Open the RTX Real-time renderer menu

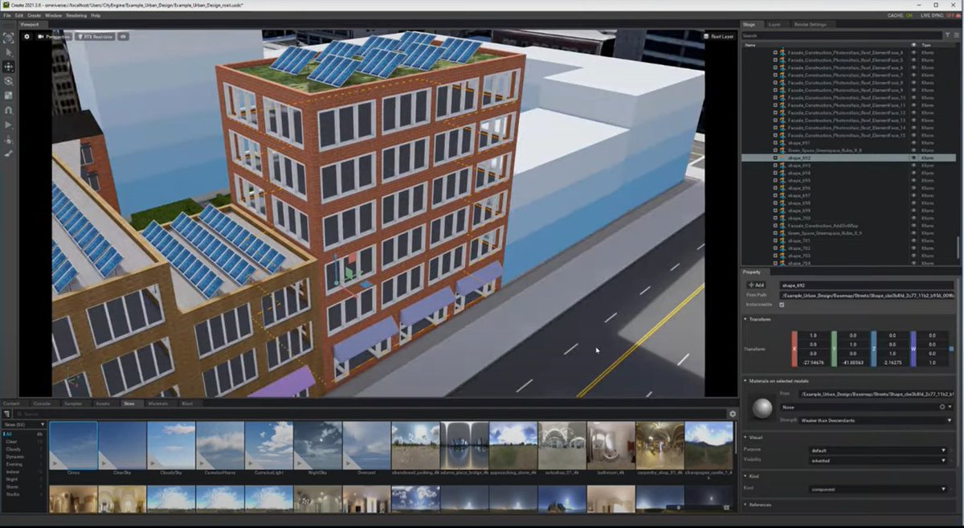pos(95,36)
